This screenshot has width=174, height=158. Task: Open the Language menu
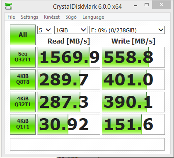(x=93, y=17)
